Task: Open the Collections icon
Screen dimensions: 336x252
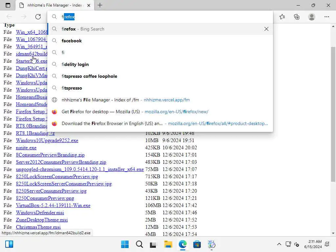Action: point(297,17)
